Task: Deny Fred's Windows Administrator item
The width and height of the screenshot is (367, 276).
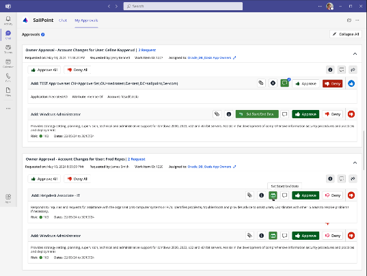Action: [x=332, y=236]
